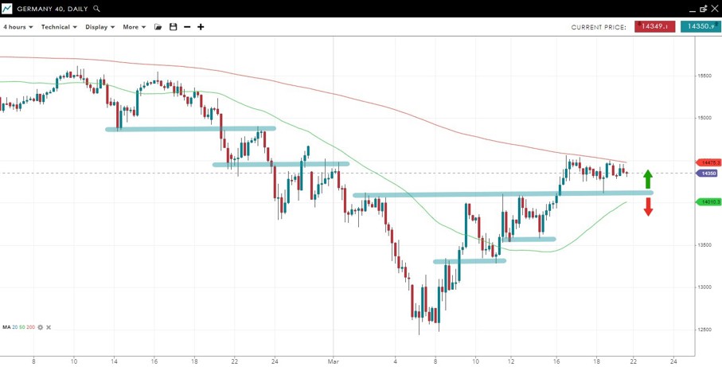Pop out chart into detached window
The image size is (722, 367).
[702, 9]
